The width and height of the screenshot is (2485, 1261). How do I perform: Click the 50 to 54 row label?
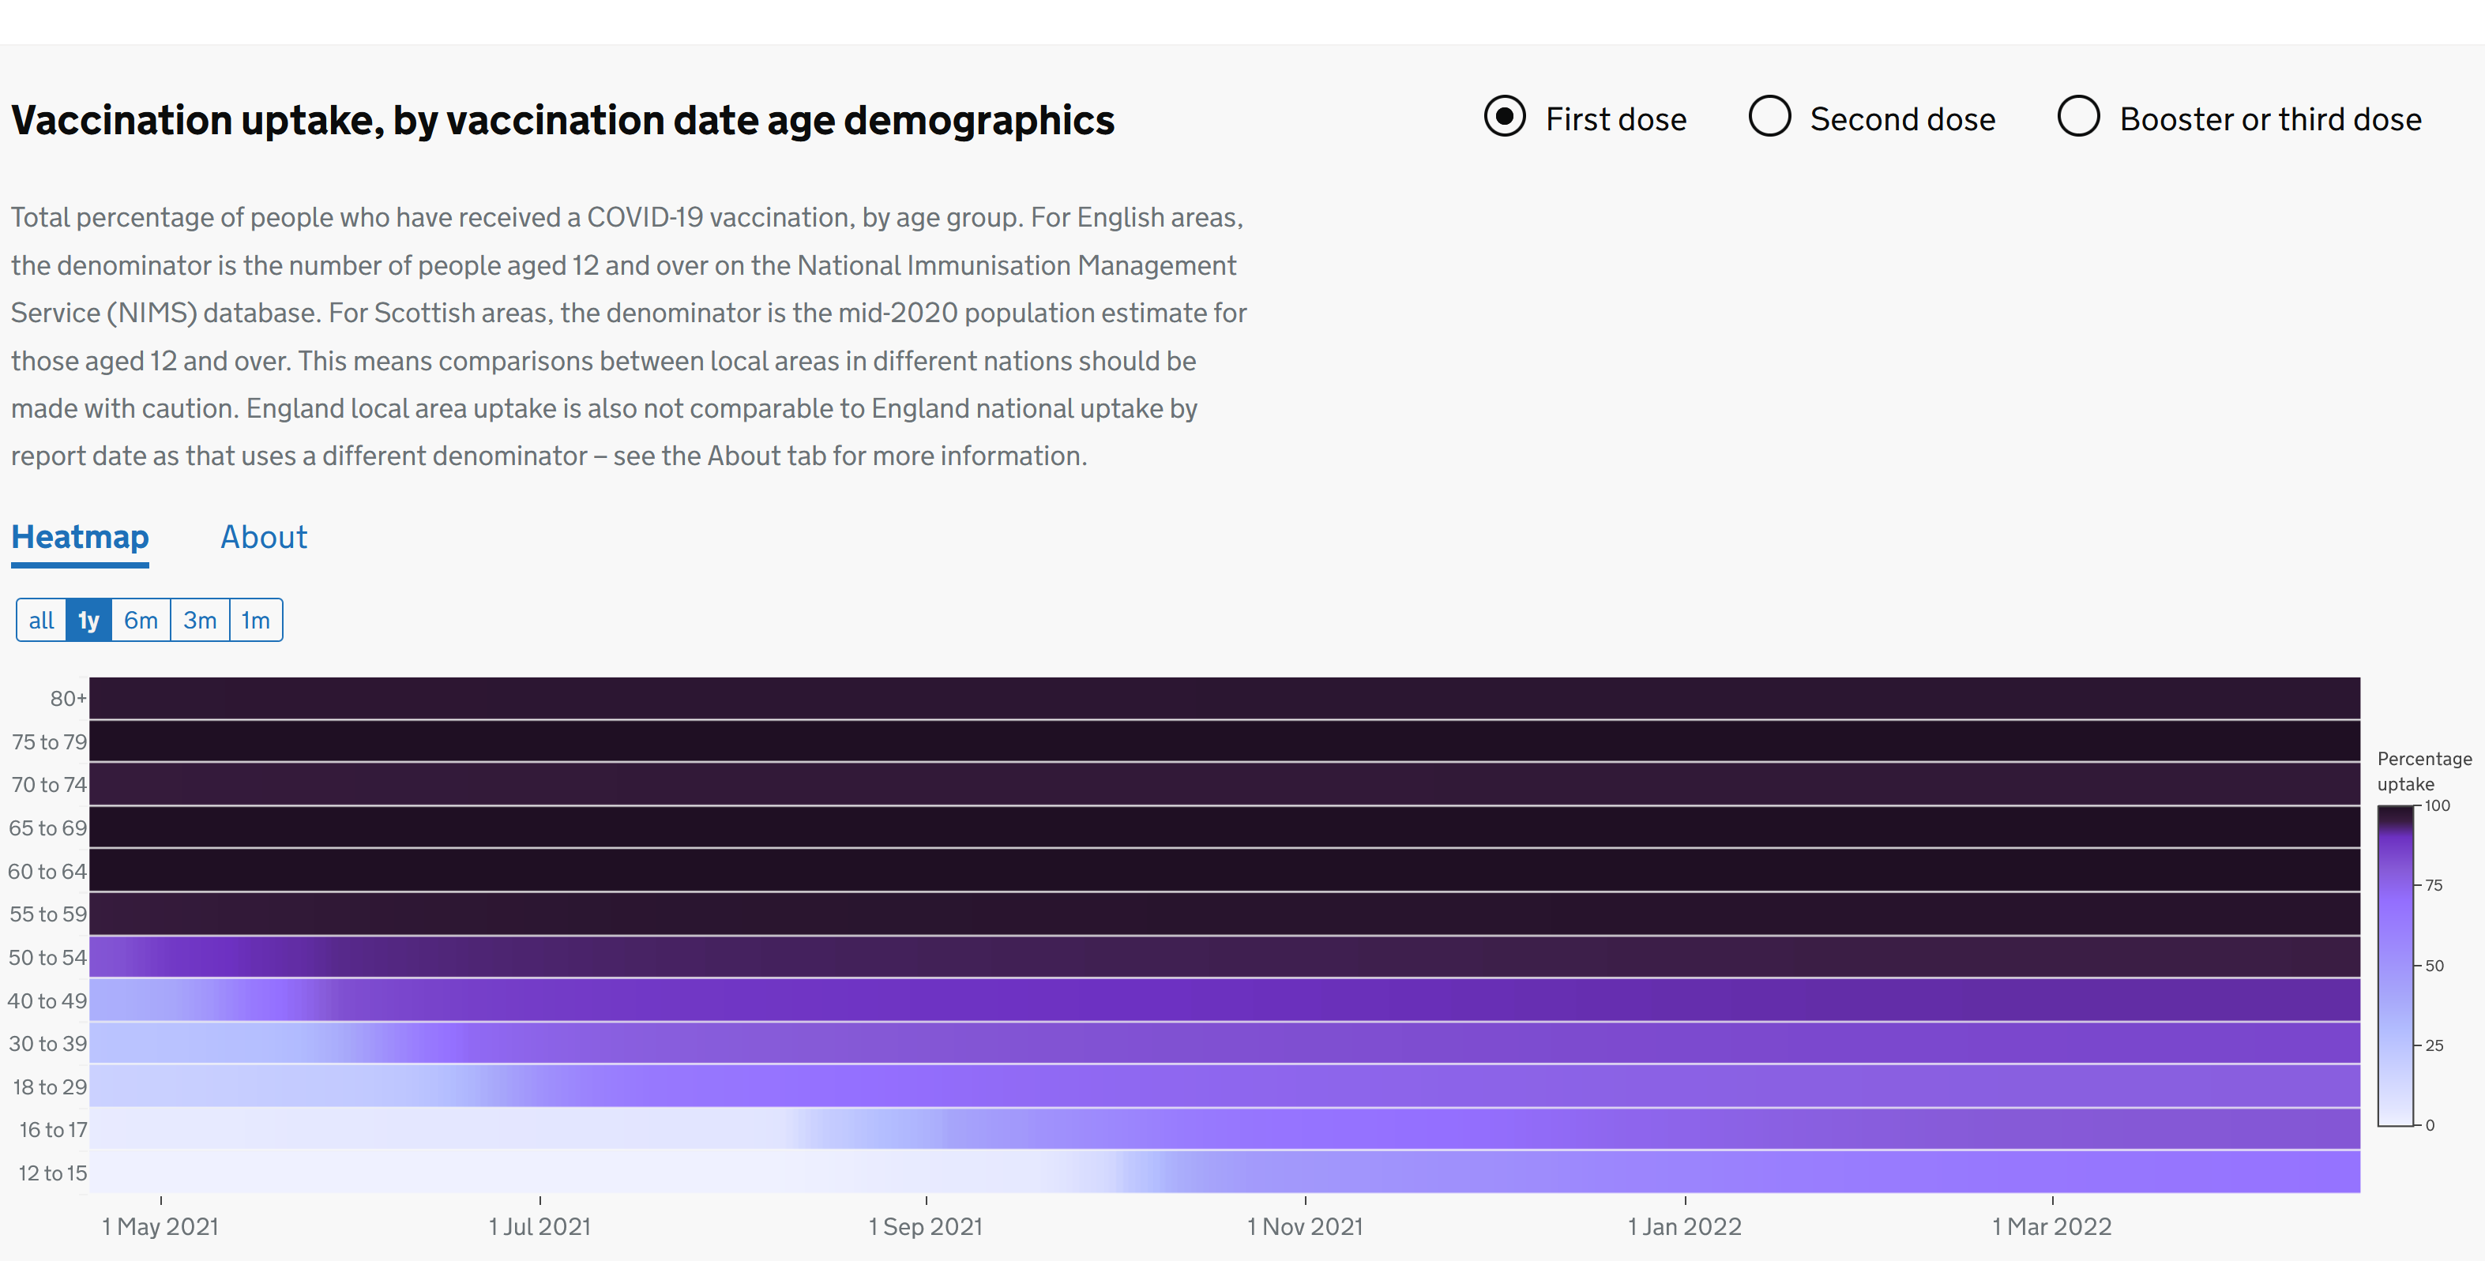[x=47, y=957]
